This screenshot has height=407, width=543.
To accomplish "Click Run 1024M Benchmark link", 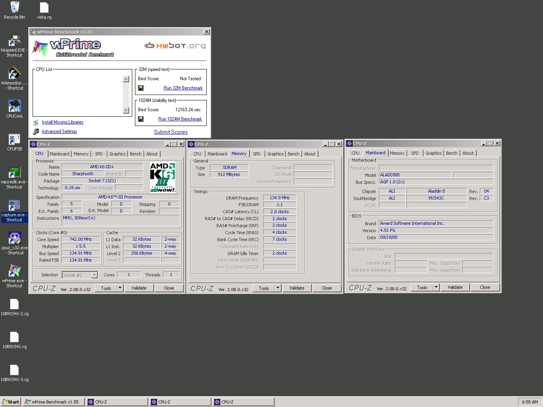I will (x=180, y=119).
